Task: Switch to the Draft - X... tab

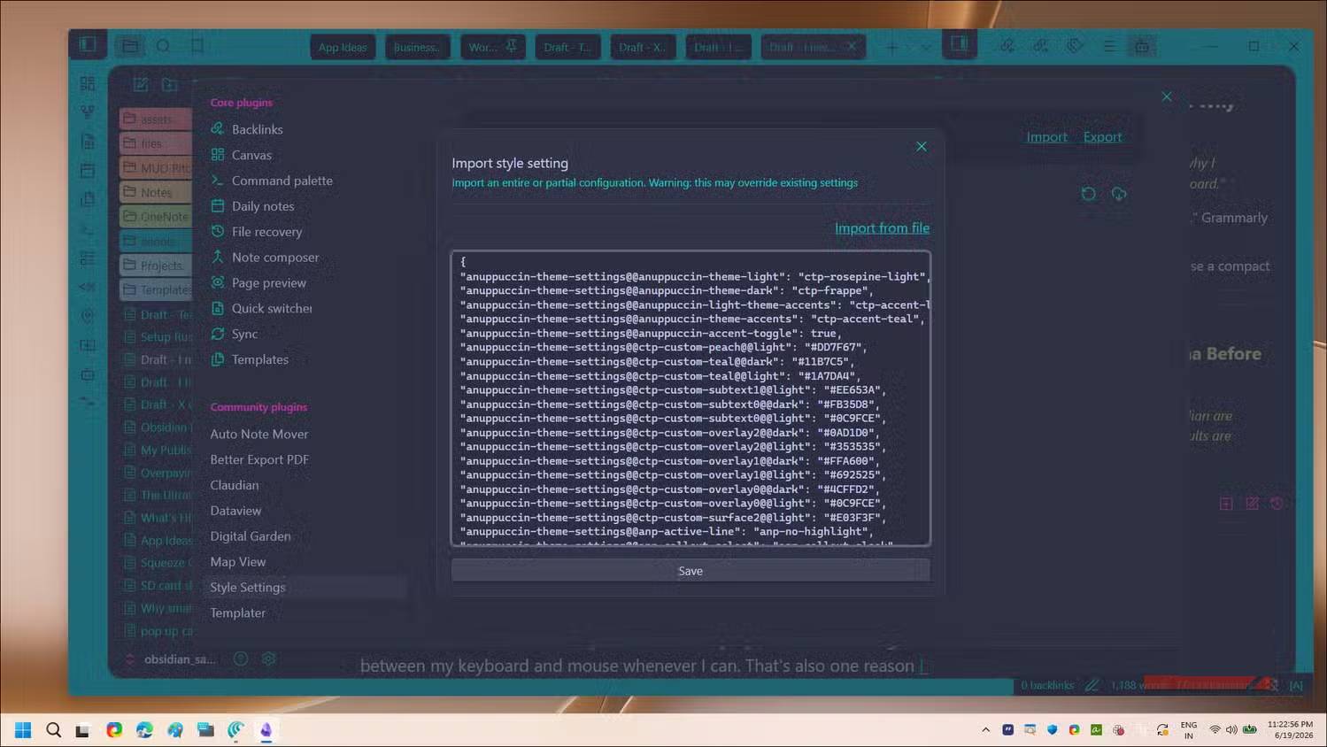Action: 643,47
